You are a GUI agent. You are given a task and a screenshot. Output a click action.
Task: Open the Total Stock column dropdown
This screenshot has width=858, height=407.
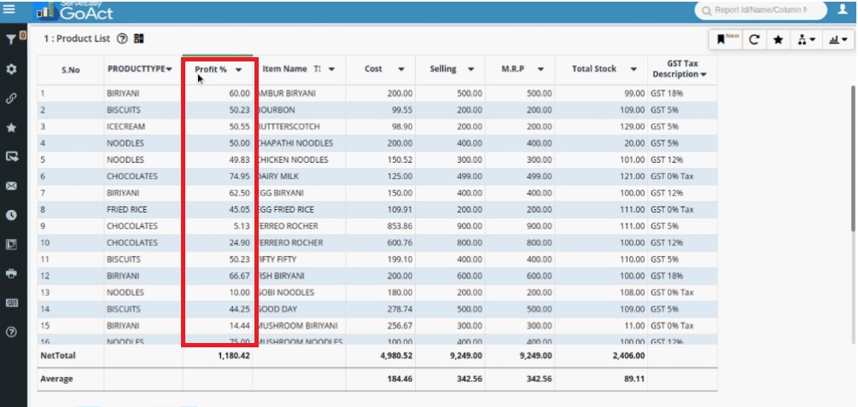click(633, 69)
